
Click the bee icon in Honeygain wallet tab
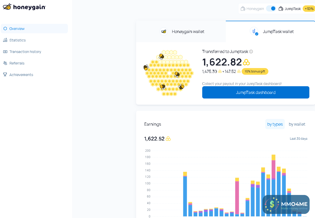(x=164, y=31)
